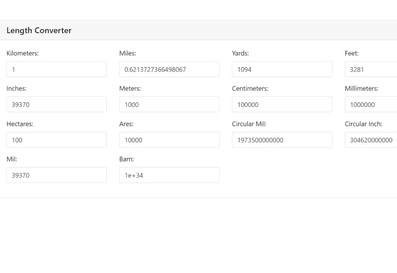Focus the Inches input field

(x=57, y=105)
